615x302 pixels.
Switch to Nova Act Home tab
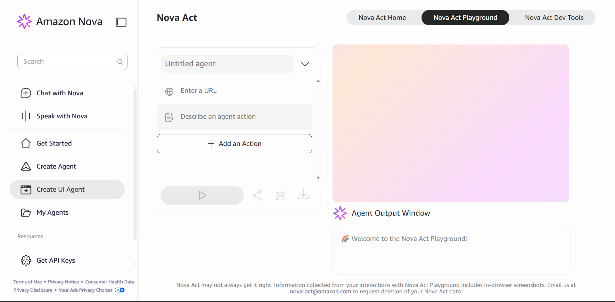click(x=382, y=18)
